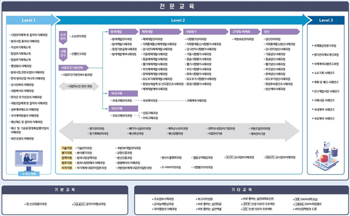Click 국내계약과정 course text
This screenshot has width=350, height=216.
150,101
